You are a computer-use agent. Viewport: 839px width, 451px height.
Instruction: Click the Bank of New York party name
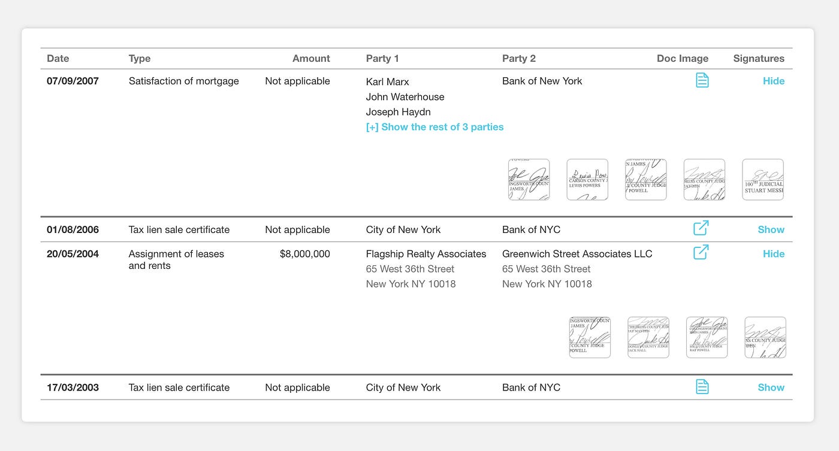pos(542,81)
